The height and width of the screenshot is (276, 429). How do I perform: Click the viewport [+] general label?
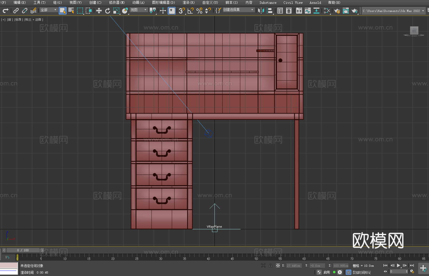(x=3, y=20)
